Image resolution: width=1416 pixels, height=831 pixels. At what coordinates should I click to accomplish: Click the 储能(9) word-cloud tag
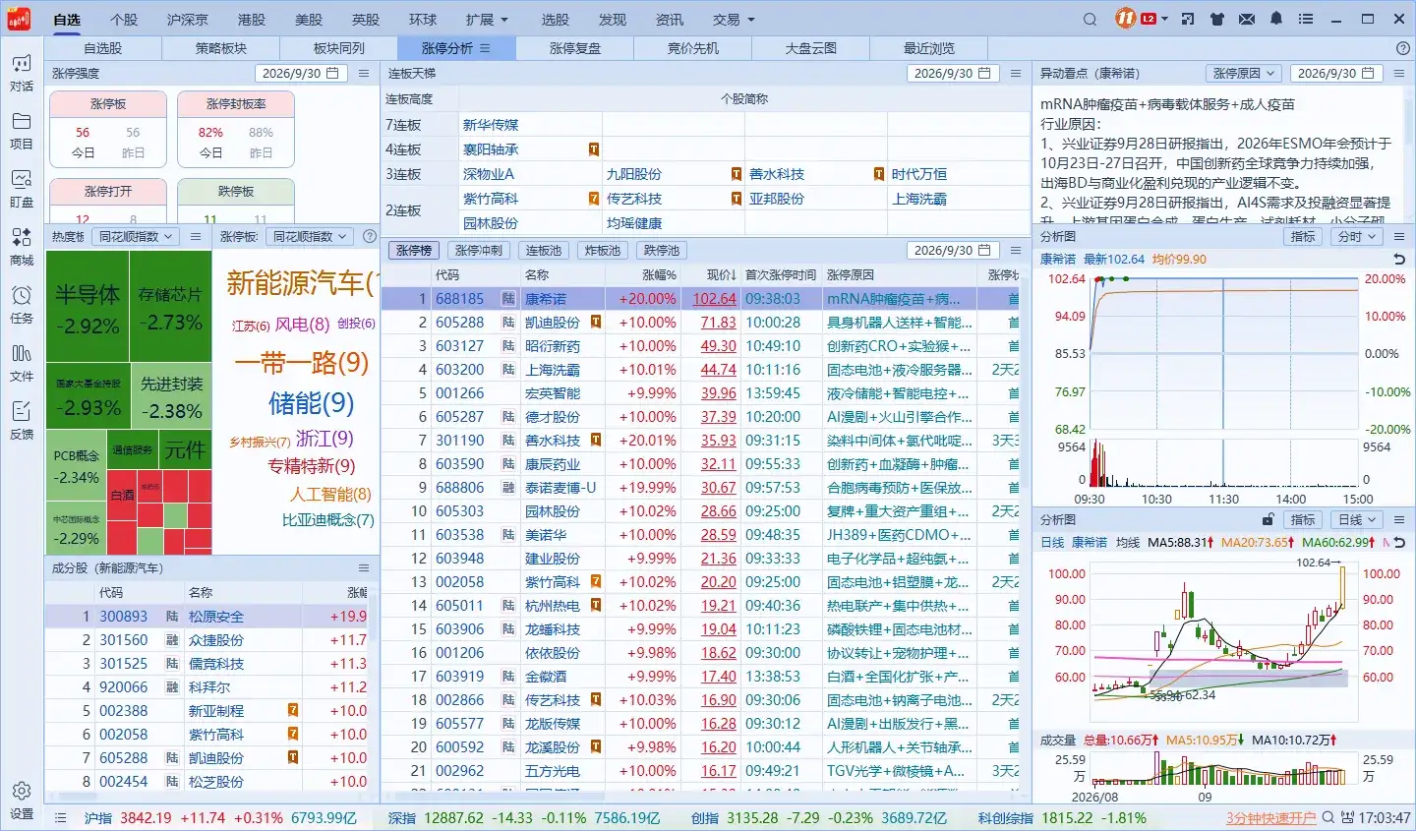coord(311,403)
